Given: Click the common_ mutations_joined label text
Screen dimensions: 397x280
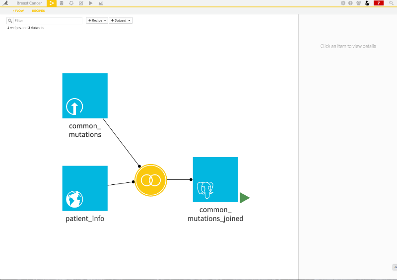Looking at the screenshot, I should pos(215,214).
